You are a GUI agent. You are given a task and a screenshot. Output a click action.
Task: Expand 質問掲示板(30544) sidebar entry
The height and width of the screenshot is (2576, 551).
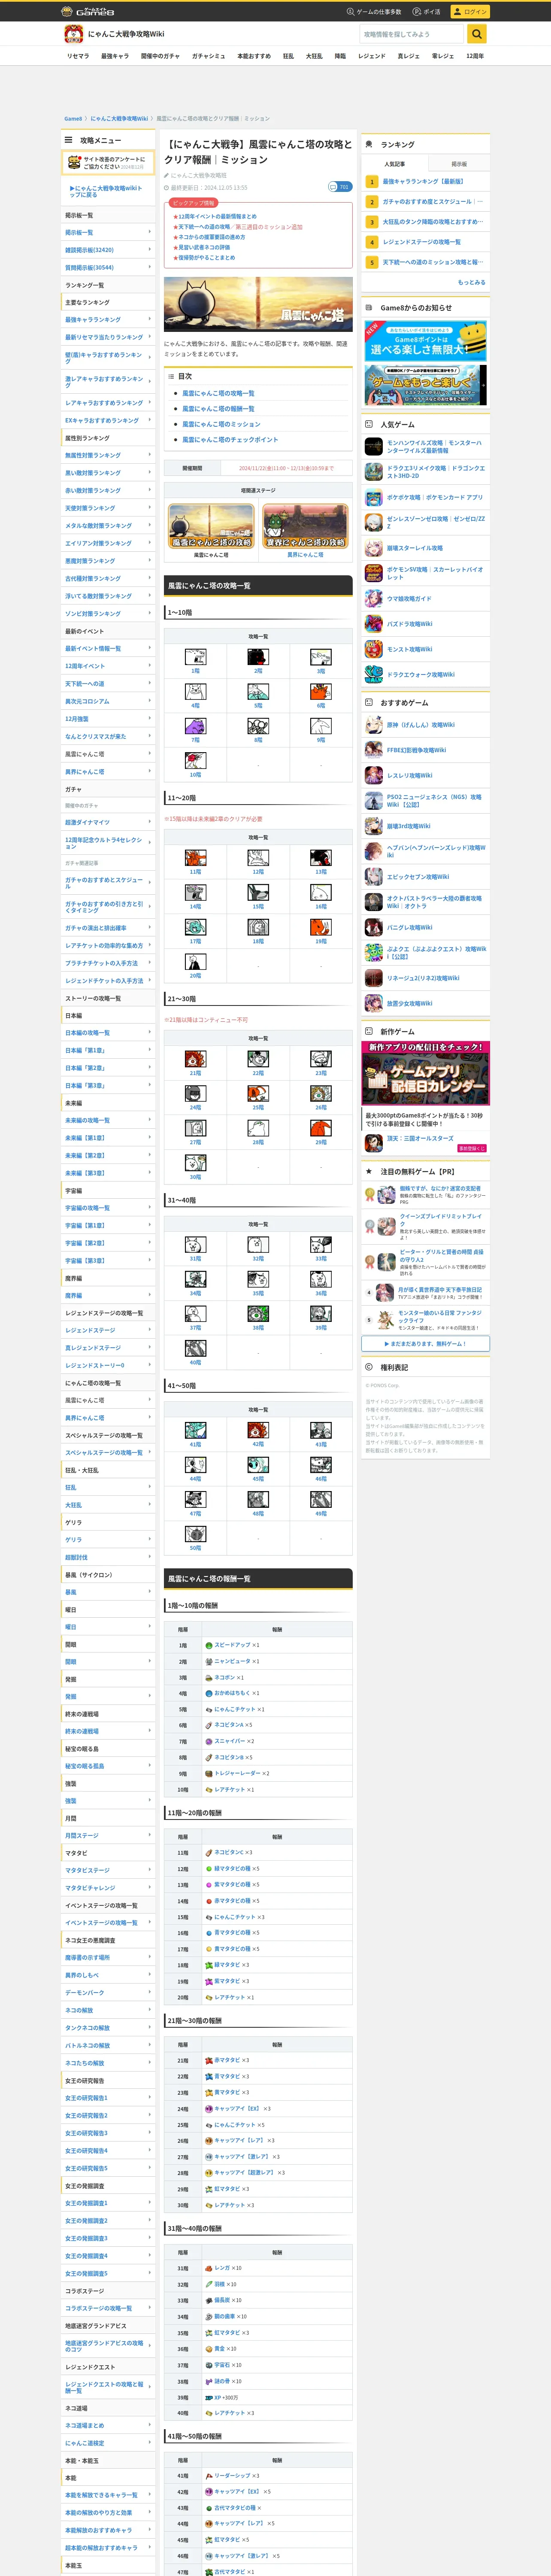108,268
